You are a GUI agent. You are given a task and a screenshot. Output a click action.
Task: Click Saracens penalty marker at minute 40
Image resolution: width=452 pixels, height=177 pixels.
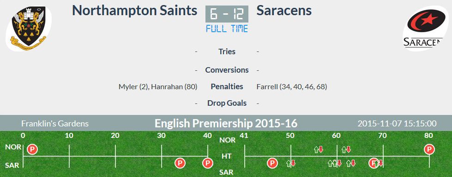tap(208, 163)
